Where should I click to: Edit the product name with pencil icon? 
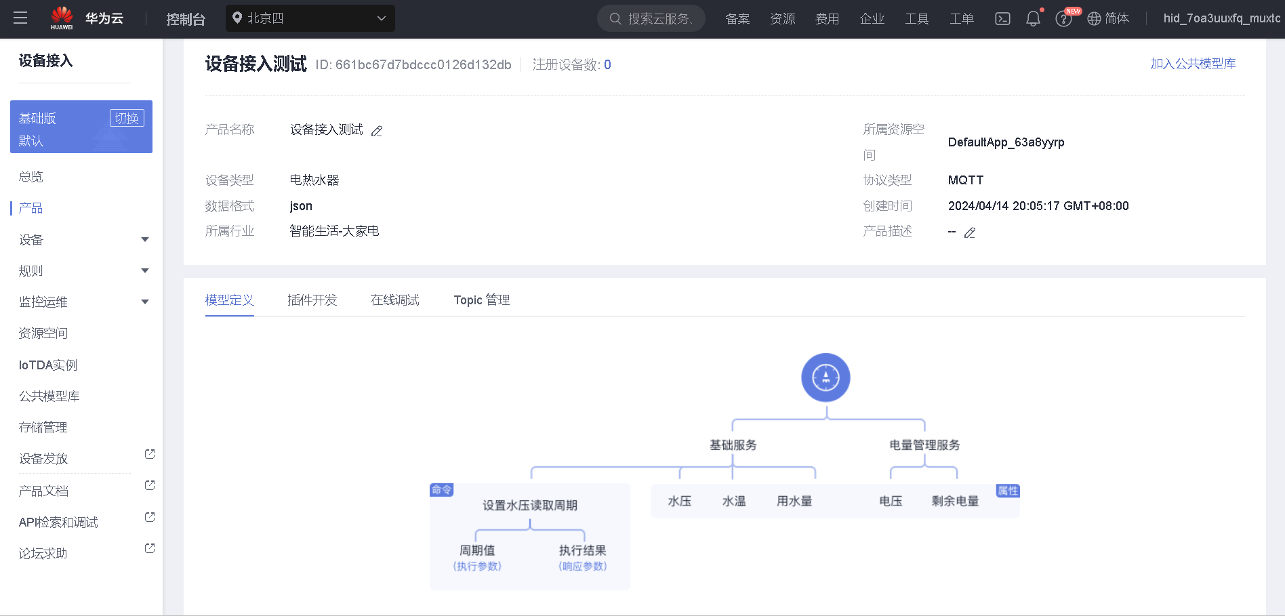377,131
